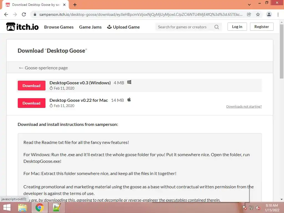
Task: Bookmark this page with the star icon
Action: [x=258, y=14]
